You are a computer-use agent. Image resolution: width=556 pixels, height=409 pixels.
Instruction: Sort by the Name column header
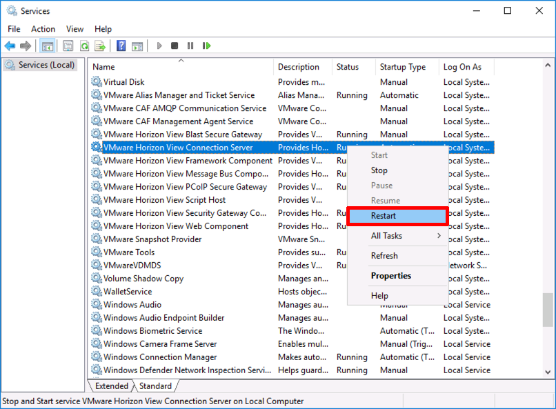pyautogui.click(x=181, y=67)
